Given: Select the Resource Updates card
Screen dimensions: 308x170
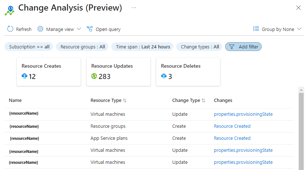Looking at the screenshot, I should coord(119,72).
